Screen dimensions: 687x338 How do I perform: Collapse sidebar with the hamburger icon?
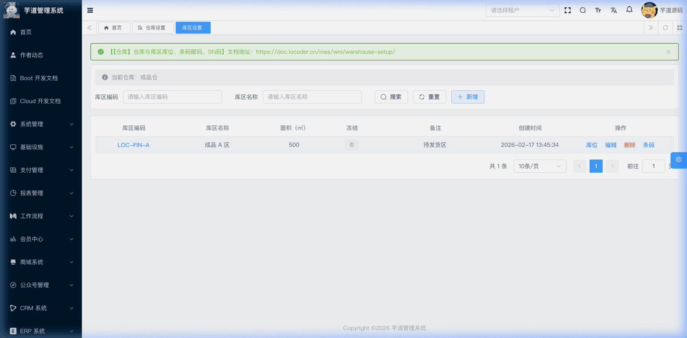point(90,10)
